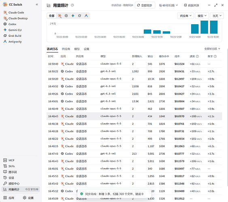Click help icon beside 用量统计 title
This screenshot has width=228, height=202.
[72, 5]
